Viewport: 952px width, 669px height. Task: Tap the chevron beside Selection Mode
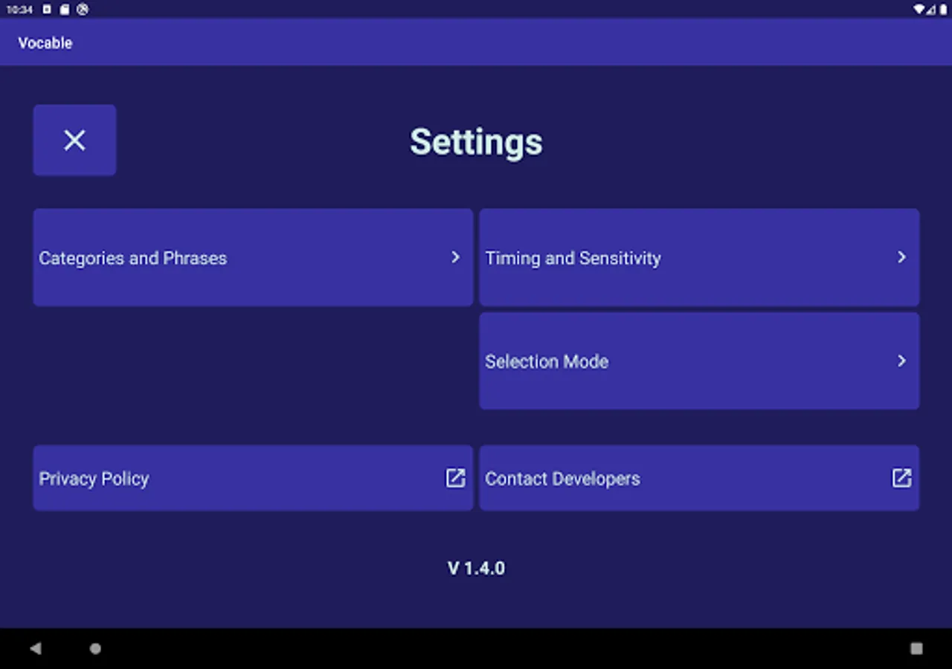coord(901,361)
